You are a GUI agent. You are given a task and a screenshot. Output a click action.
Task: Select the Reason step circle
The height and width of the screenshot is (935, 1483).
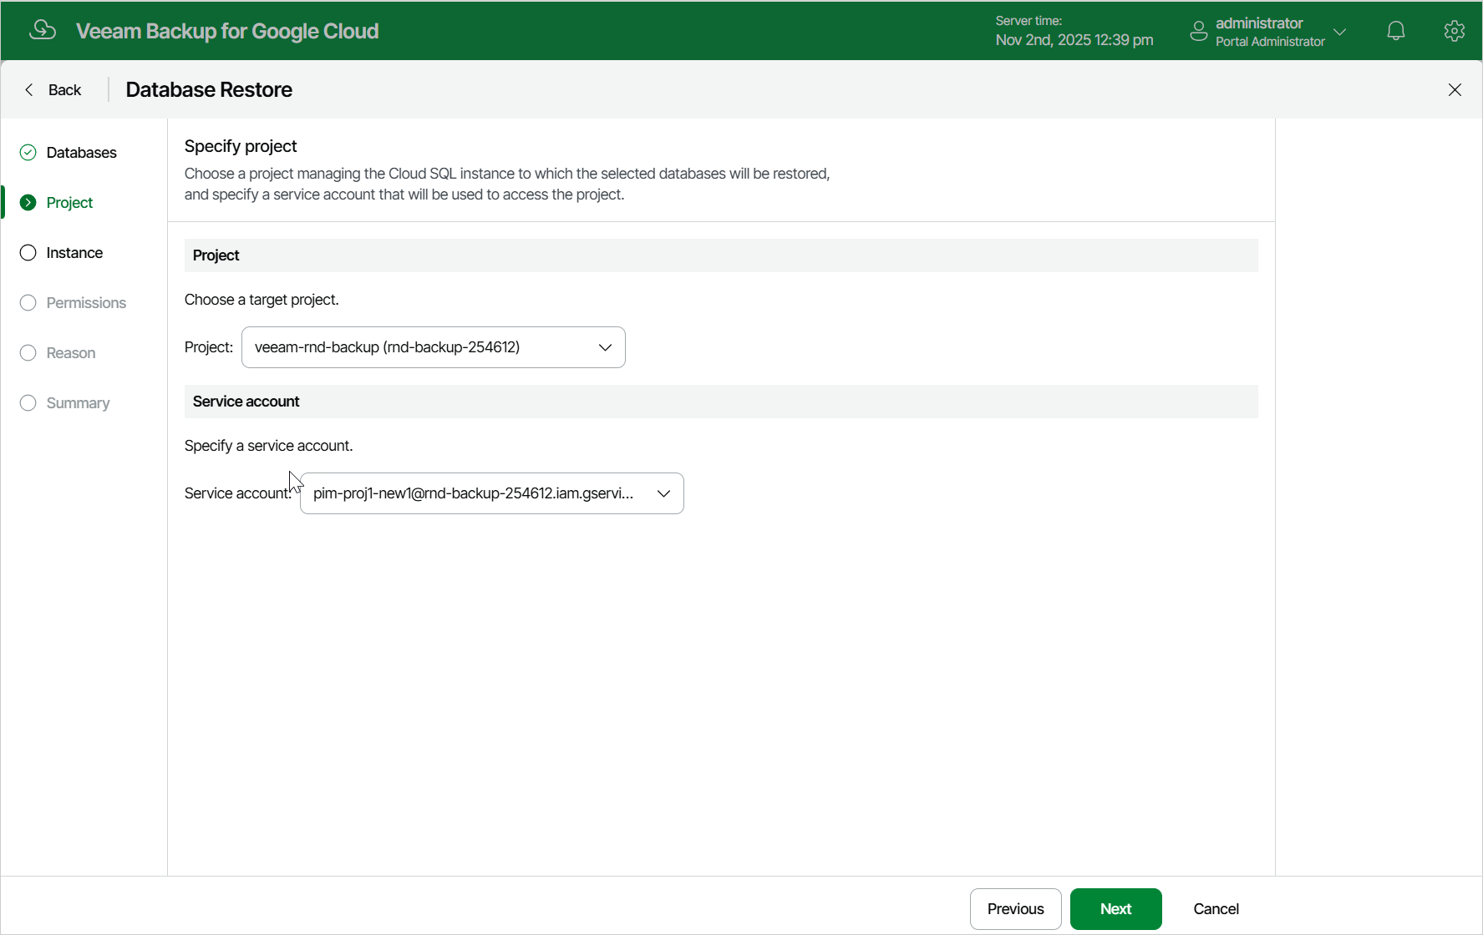pyautogui.click(x=28, y=352)
